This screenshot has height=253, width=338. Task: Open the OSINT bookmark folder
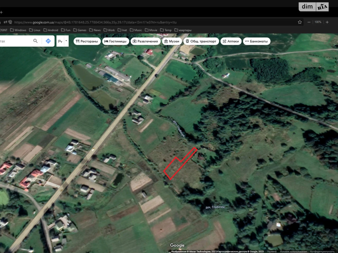[x=4, y=30]
